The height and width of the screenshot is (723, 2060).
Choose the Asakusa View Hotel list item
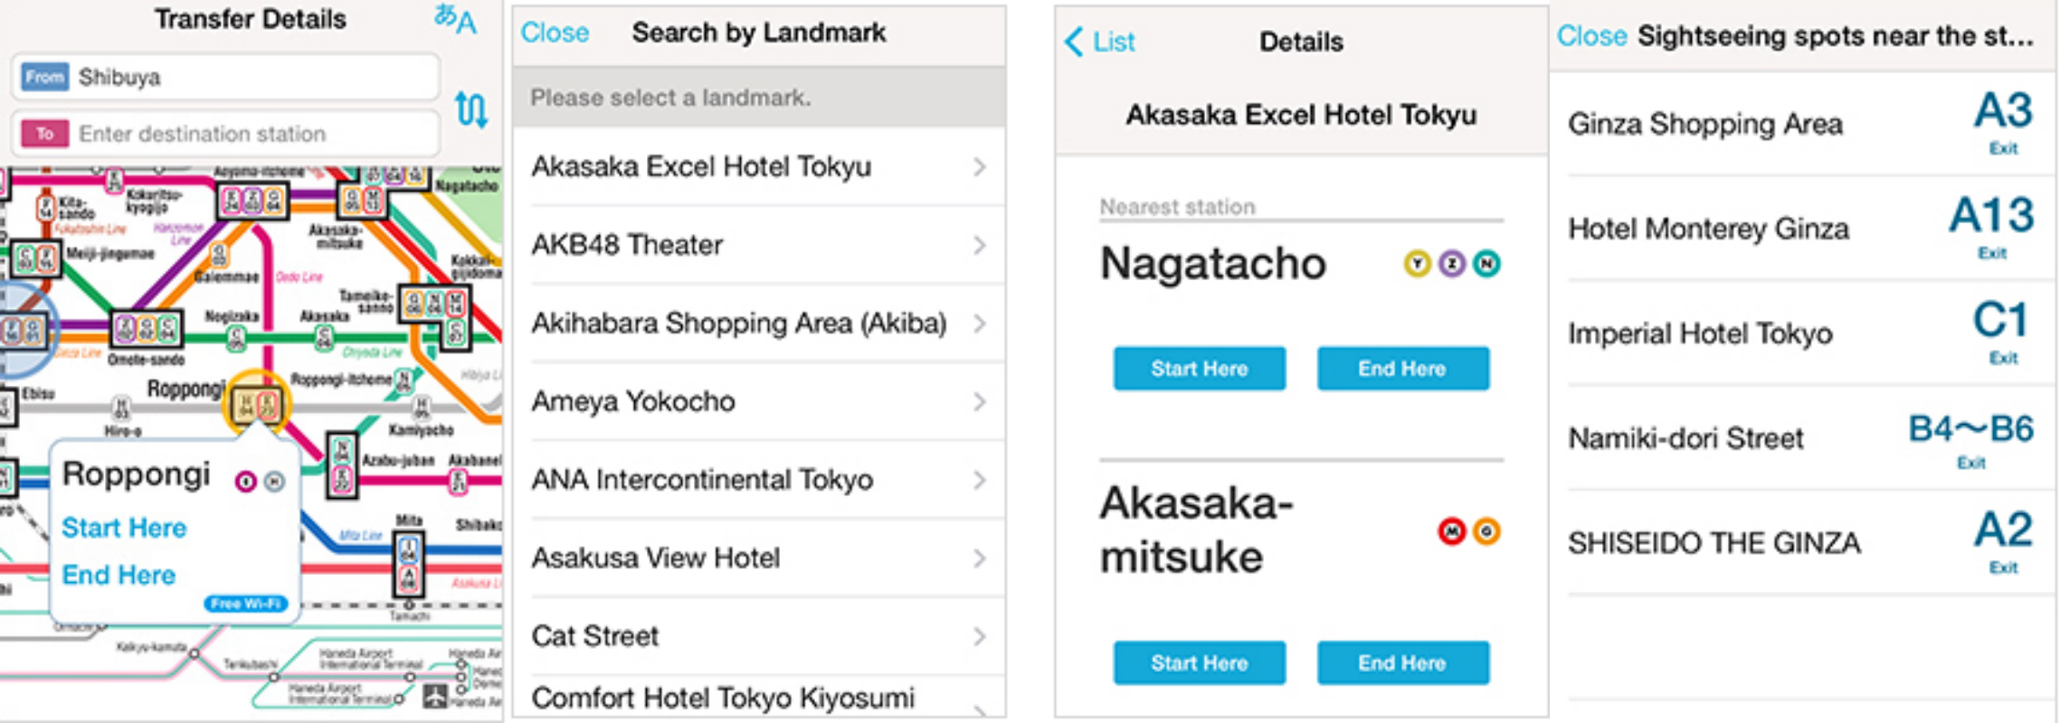[x=758, y=558]
